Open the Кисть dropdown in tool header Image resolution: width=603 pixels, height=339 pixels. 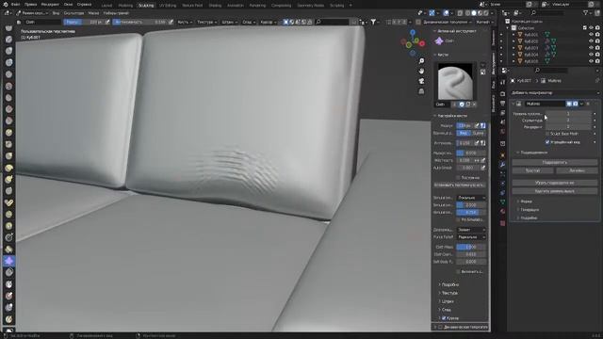tap(185, 22)
